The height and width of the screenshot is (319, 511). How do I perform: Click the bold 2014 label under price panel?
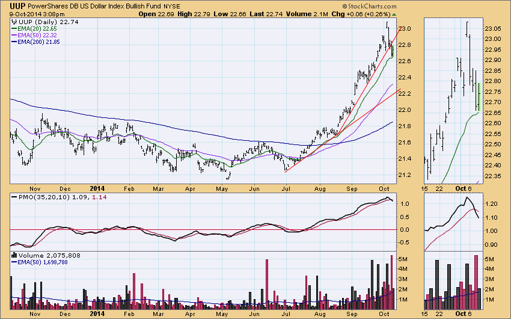[x=97, y=188]
